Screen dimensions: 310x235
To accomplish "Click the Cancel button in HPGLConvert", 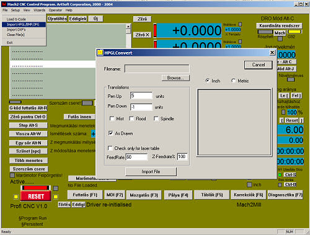I will [x=259, y=65].
